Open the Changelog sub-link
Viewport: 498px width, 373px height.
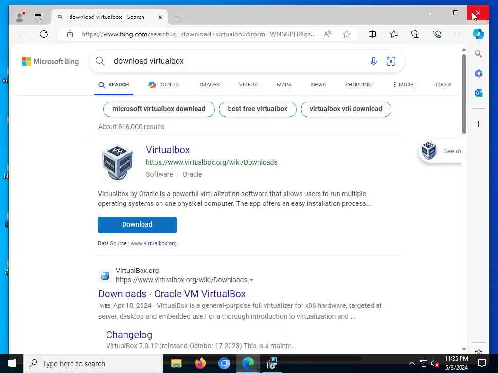129,335
